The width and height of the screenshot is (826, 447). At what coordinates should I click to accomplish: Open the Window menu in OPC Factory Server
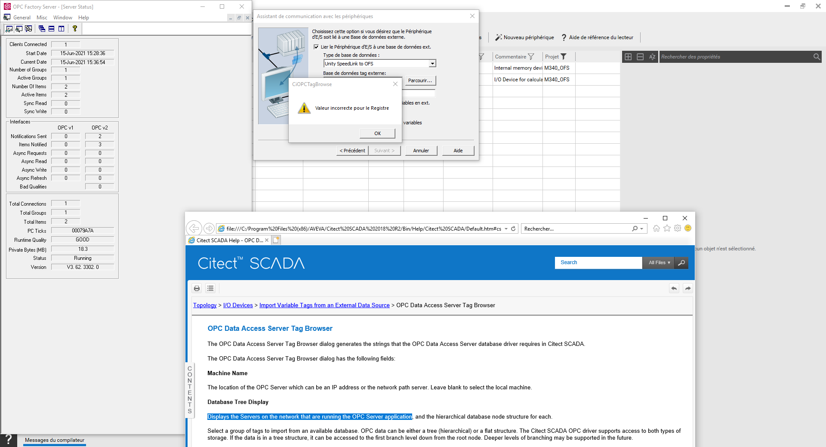pos(62,18)
